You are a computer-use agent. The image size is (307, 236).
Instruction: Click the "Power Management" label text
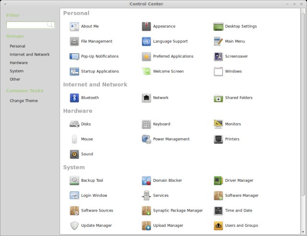(171, 139)
